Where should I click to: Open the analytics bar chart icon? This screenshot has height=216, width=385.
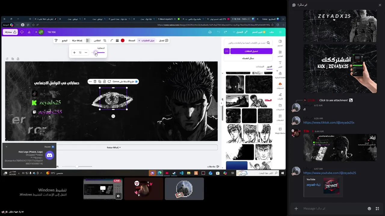click(x=29, y=32)
